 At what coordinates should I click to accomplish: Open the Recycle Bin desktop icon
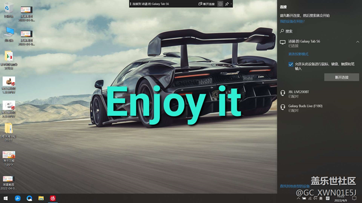(9, 10)
